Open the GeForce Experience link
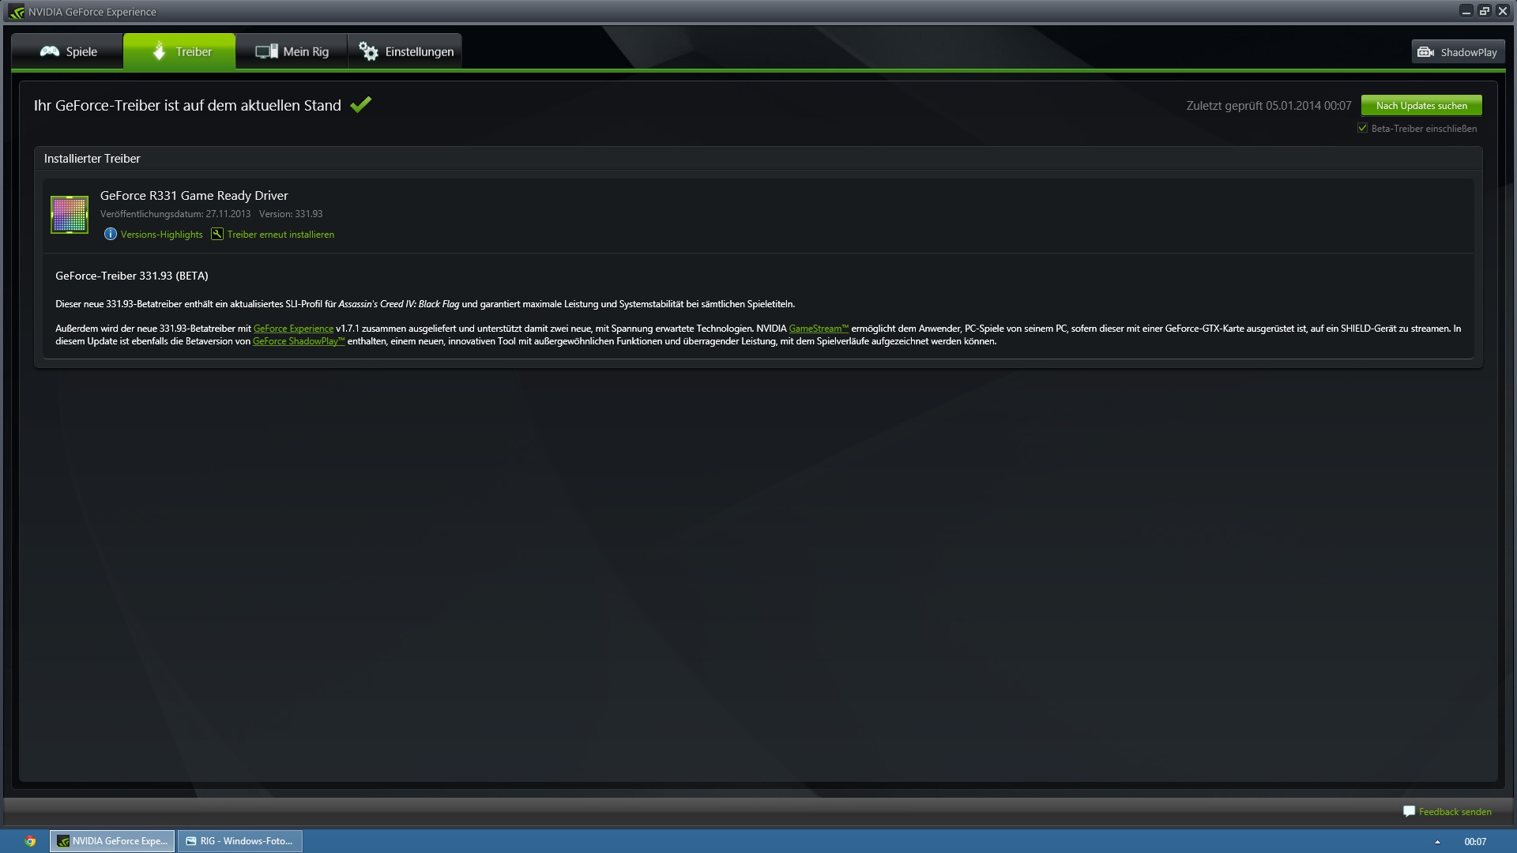This screenshot has height=853, width=1517. [293, 329]
